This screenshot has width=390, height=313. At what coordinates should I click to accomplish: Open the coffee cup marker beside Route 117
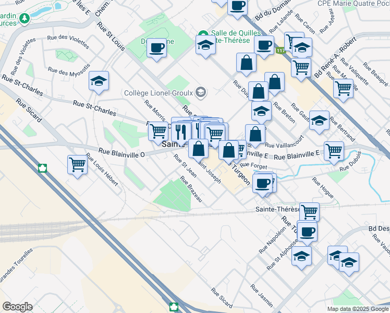coord(264,45)
